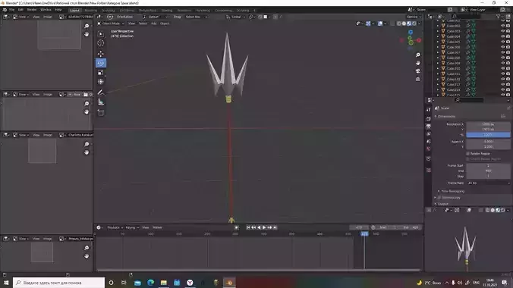Open the Render menu
513x288 pixels.
coord(32,10)
